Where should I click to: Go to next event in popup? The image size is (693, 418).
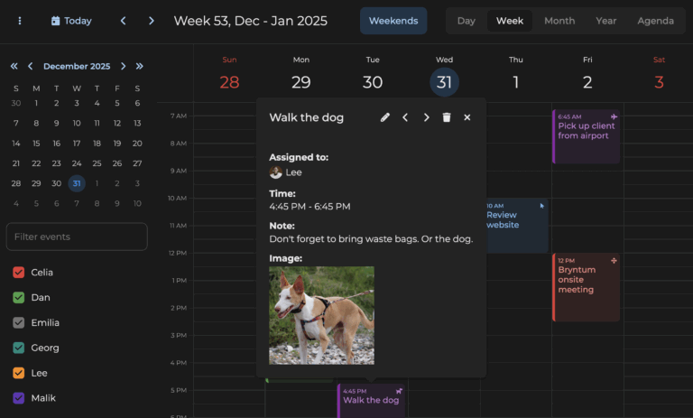[x=426, y=117]
